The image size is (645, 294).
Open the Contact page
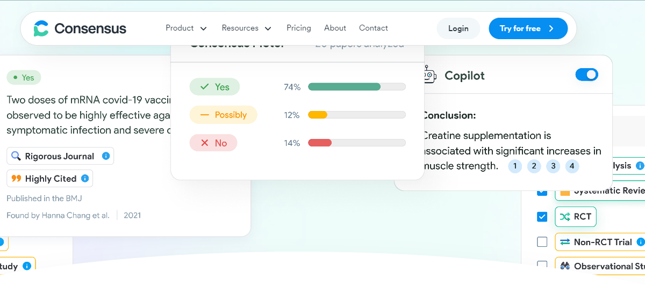pos(373,28)
